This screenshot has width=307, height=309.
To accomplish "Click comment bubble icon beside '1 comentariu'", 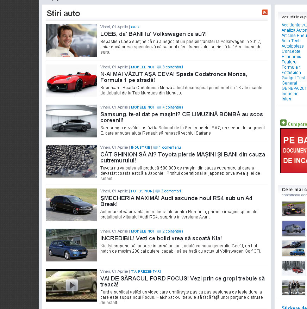I will (x=155, y=147).
